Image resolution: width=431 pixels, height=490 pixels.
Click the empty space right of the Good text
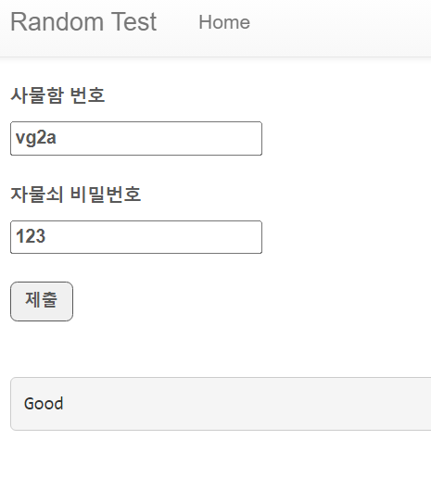click(247, 404)
